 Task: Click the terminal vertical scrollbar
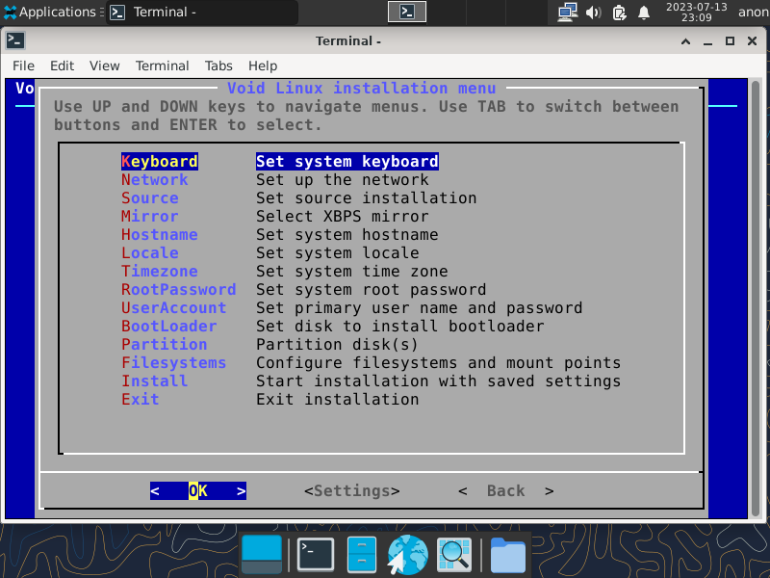click(757, 298)
